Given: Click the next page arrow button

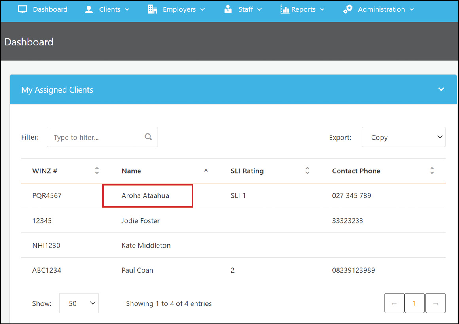Looking at the screenshot, I should pos(435,303).
